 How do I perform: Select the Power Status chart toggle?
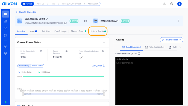tap(37, 66)
